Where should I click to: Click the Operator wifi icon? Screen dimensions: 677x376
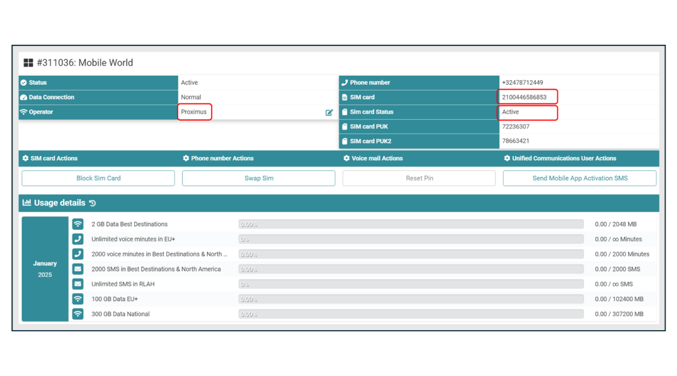pyautogui.click(x=24, y=112)
